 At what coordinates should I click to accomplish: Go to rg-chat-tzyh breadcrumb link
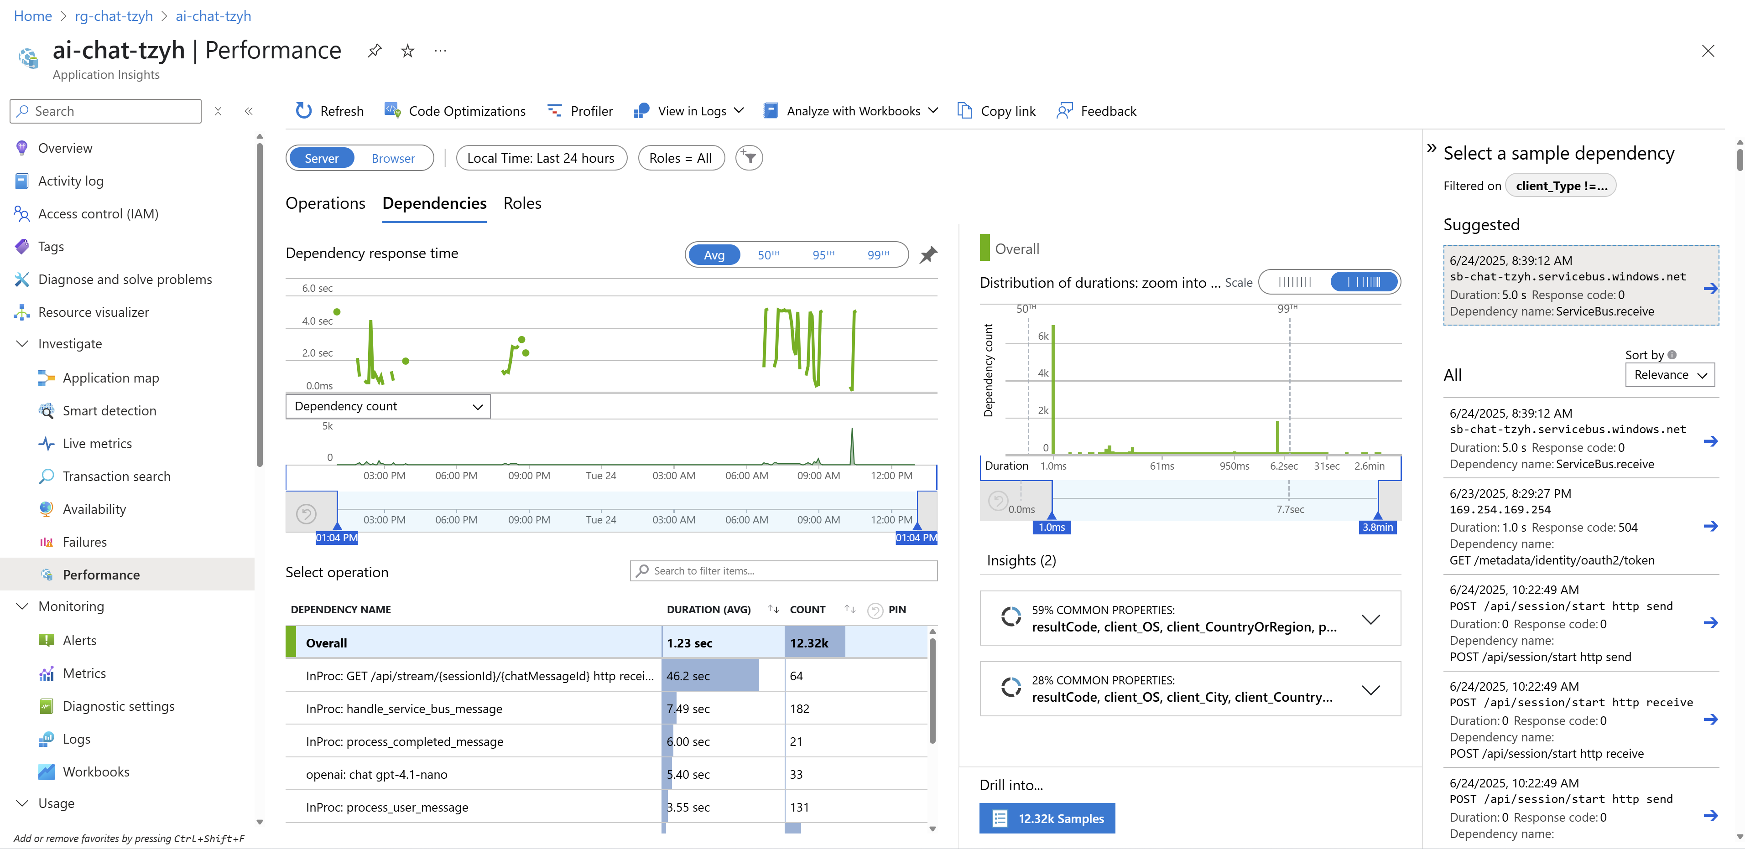click(114, 16)
